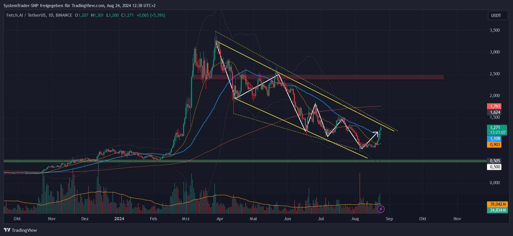Click the Fetch.AI / TetherUS symbol title
513x236 pixels.
pyautogui.click(x=39, y=15)
